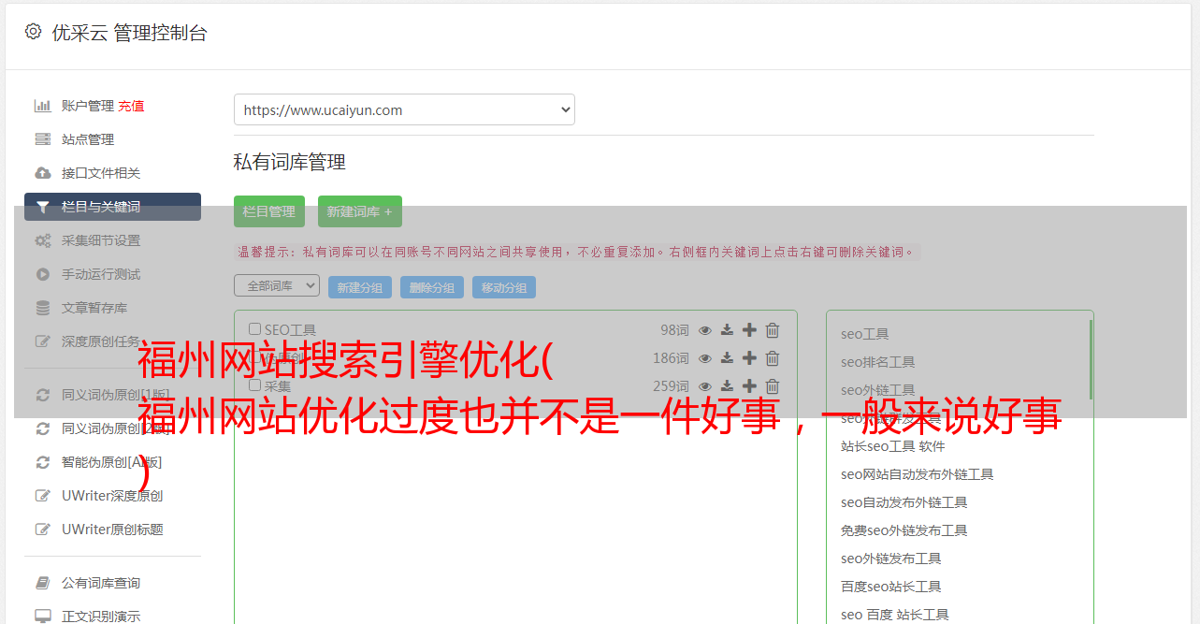The height and width of the screenshot is (624, 1200).
Task: View keywords of the 186词 library
Action: [x=705, y=358]
